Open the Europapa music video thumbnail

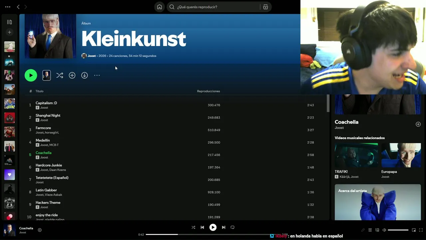point(401,155)
